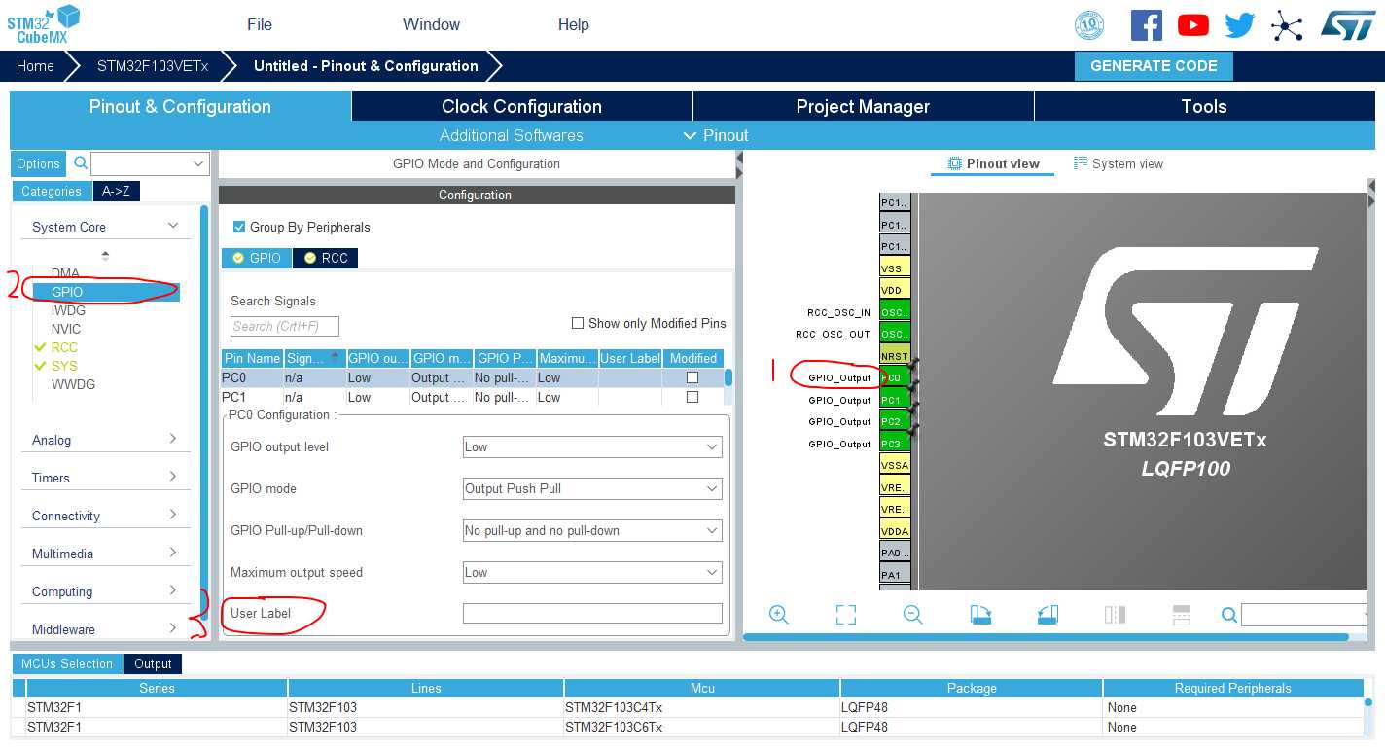Switch to the Project Manager tab
This screenshot has height=750, width=1385.
[863, 107]
